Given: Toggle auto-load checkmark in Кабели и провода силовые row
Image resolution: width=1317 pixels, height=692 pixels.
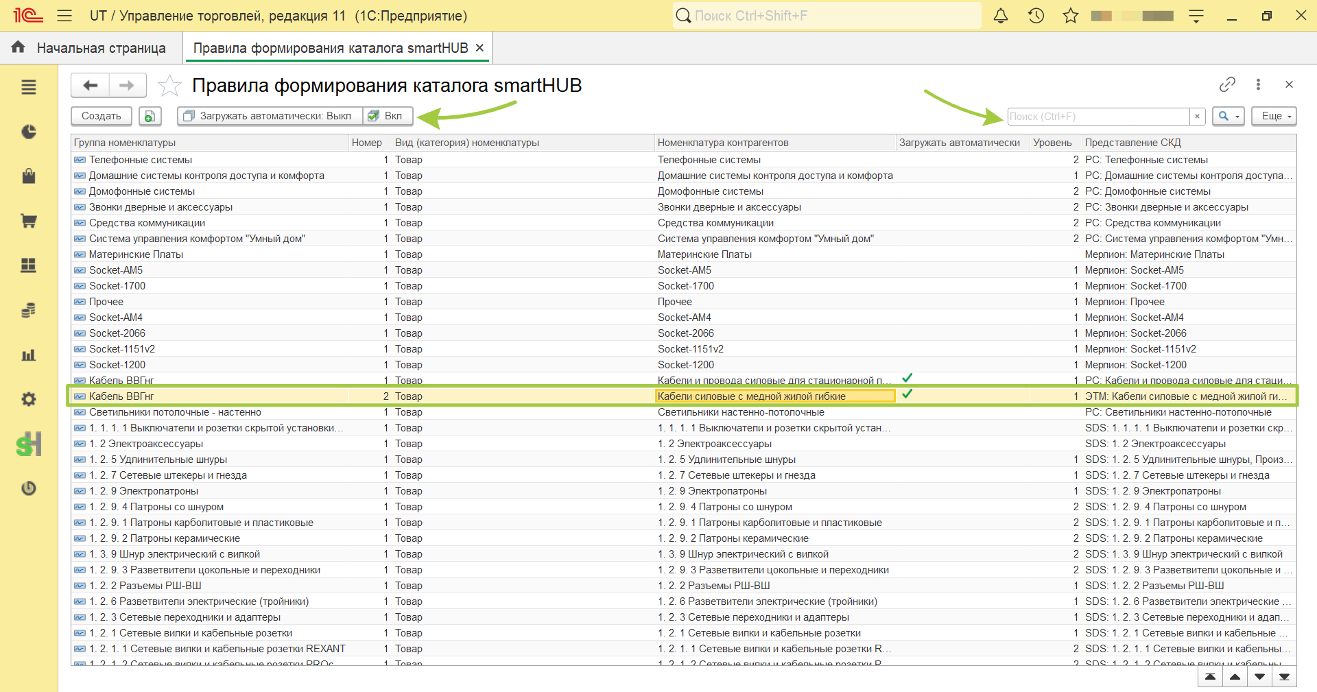Looking at the screenshot, I should pyautogui.click(x=907, y=378).
